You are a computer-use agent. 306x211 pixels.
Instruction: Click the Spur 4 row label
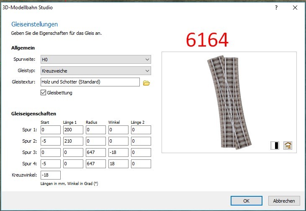(x=29, y=164)
